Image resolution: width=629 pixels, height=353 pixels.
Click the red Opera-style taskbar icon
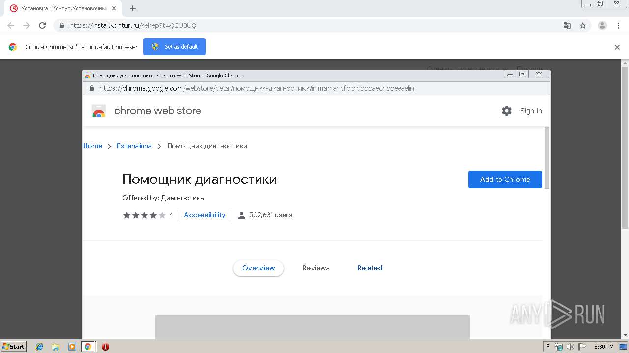coord(105,347)
